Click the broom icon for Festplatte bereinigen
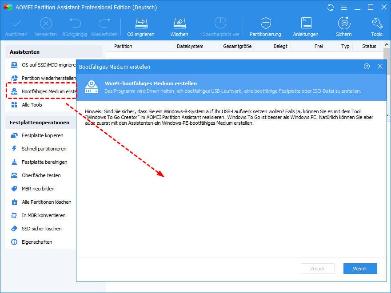Image resolution: width=391 pixels, height=293 pixels. 14,162
